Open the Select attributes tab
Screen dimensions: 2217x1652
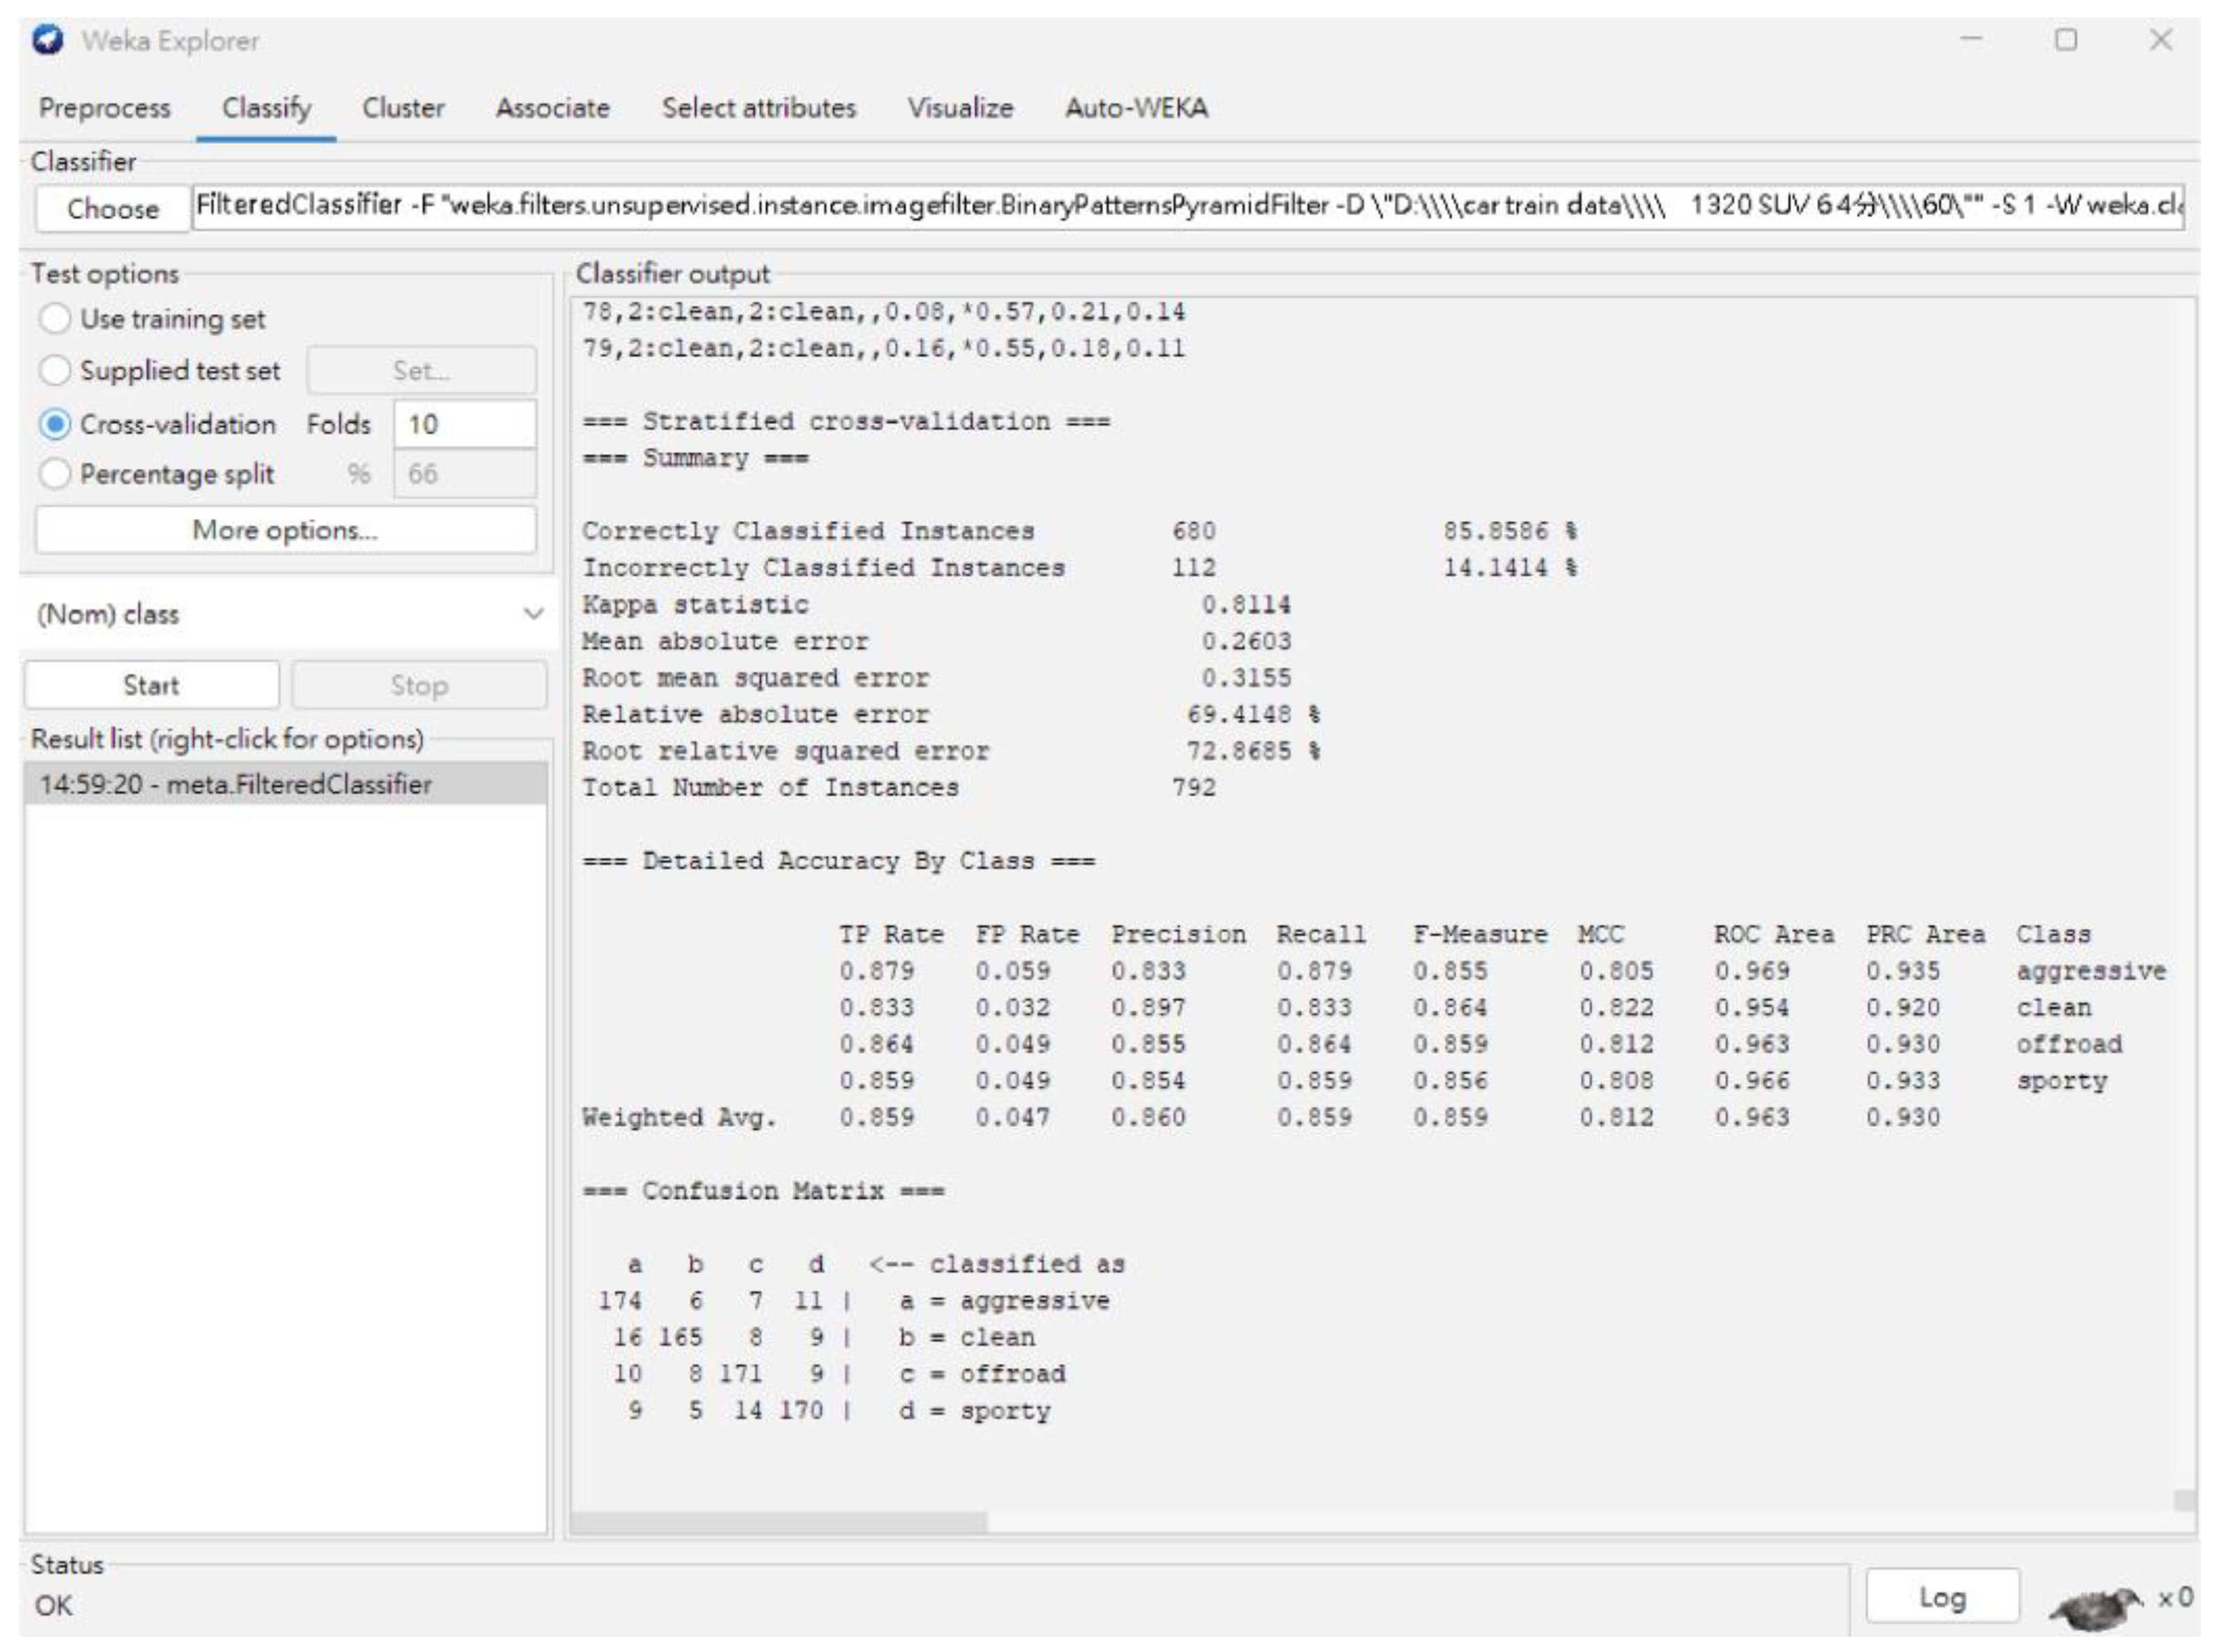point(758,108)
